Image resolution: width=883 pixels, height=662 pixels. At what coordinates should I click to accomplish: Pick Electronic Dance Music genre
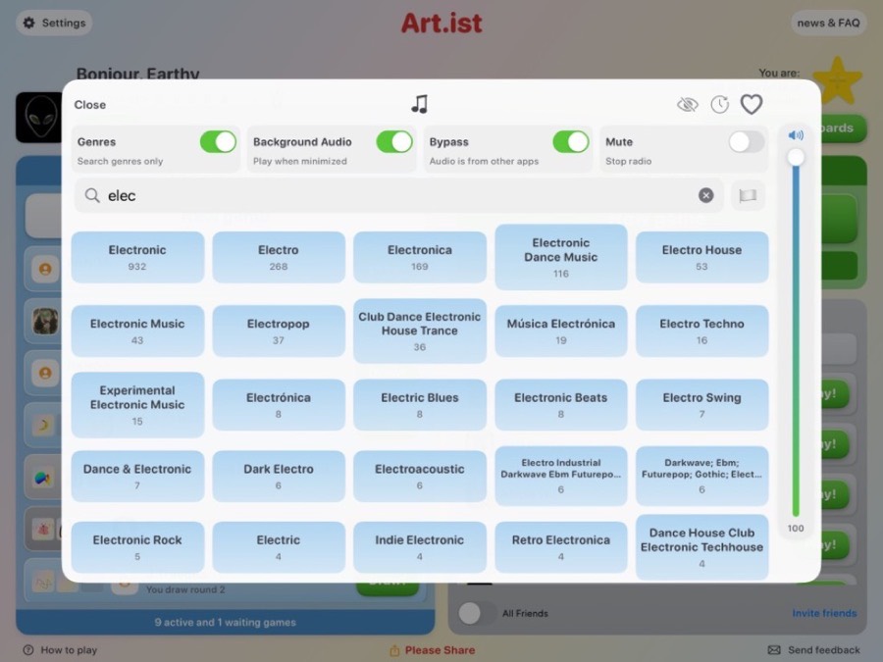(x=561, y=257)
